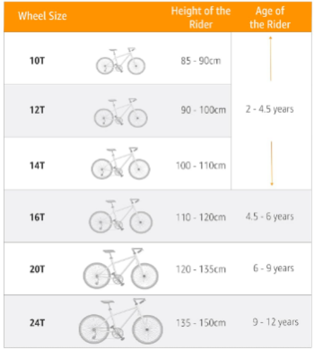Click the downward orange arrow in age column
Image resolution: width=314 pixels, height=349 pixels.
pos(271,163)
